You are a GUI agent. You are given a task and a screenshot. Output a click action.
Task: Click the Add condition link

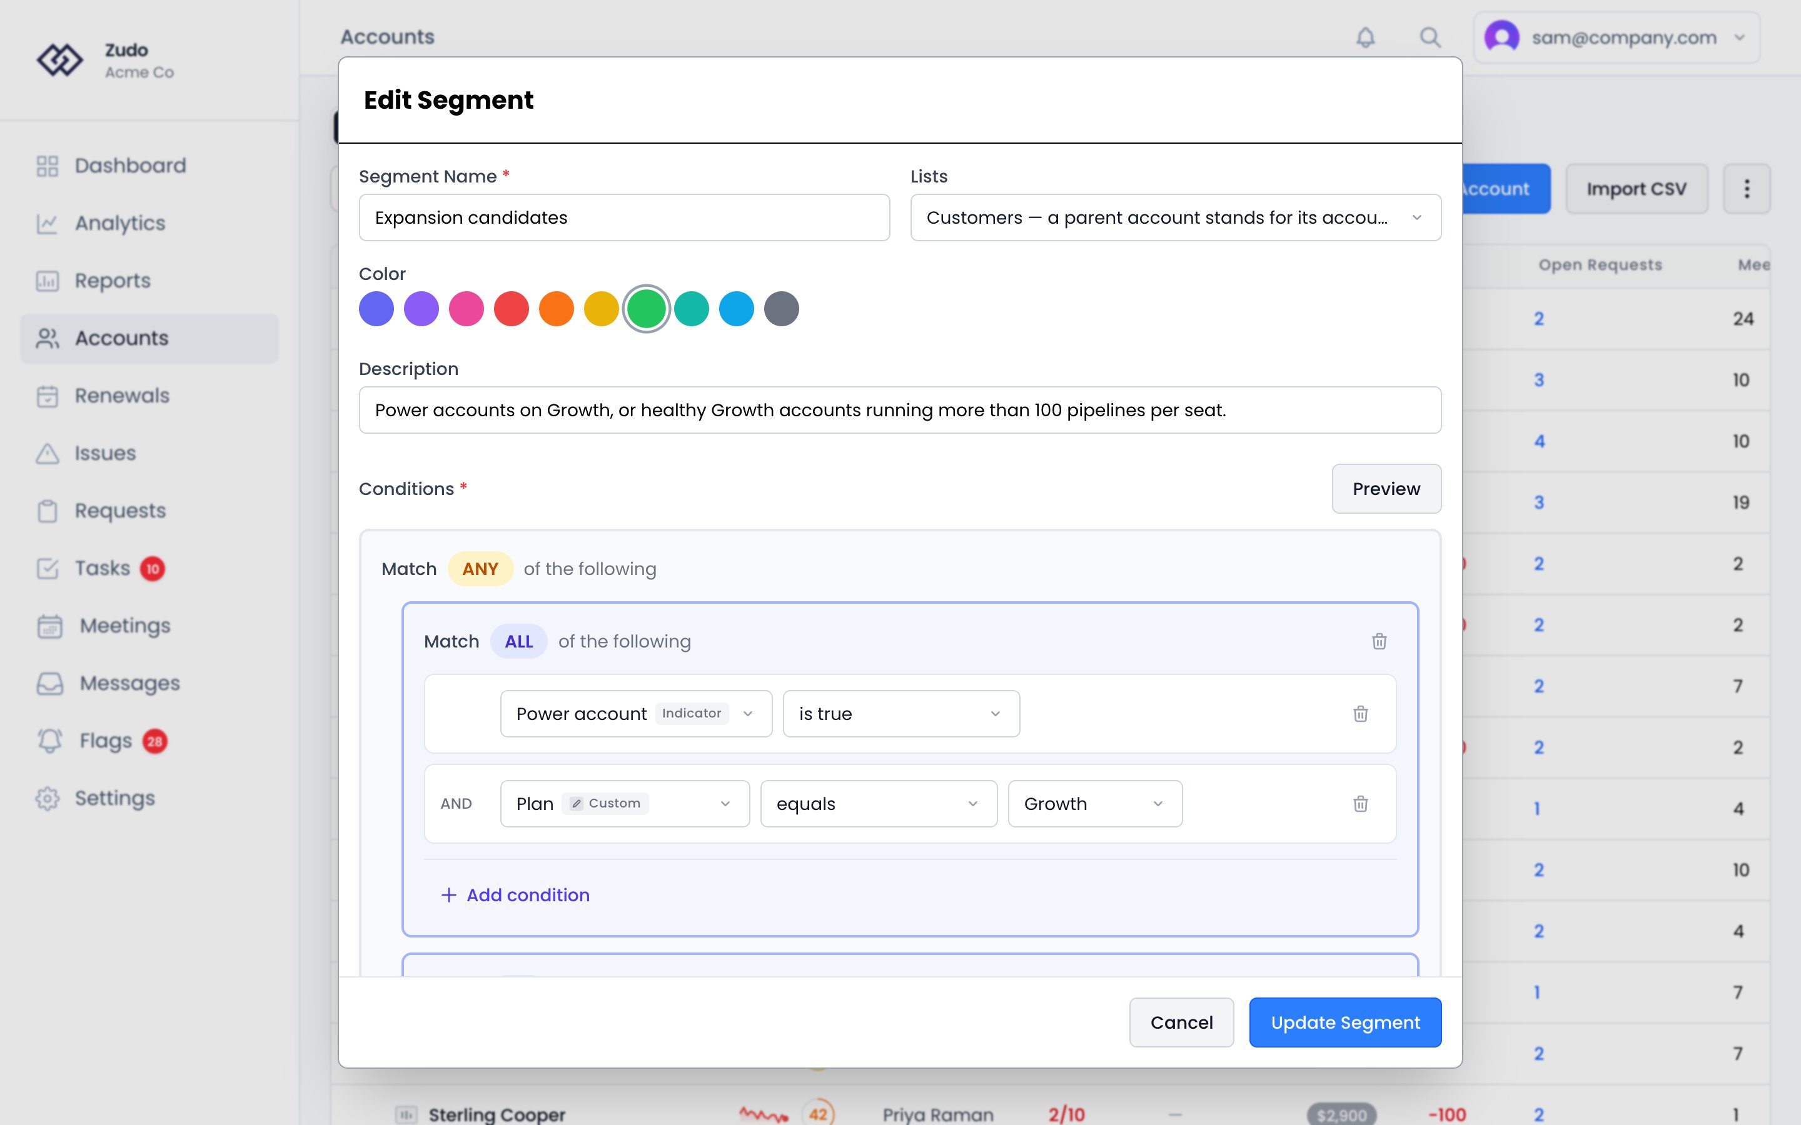coord(515,895)
